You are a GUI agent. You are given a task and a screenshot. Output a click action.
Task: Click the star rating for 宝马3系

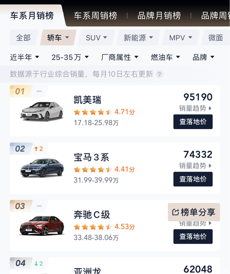coord(93,169)
